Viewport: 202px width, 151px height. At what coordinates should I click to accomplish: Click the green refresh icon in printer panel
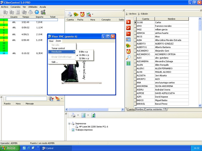tap(93, 115)
